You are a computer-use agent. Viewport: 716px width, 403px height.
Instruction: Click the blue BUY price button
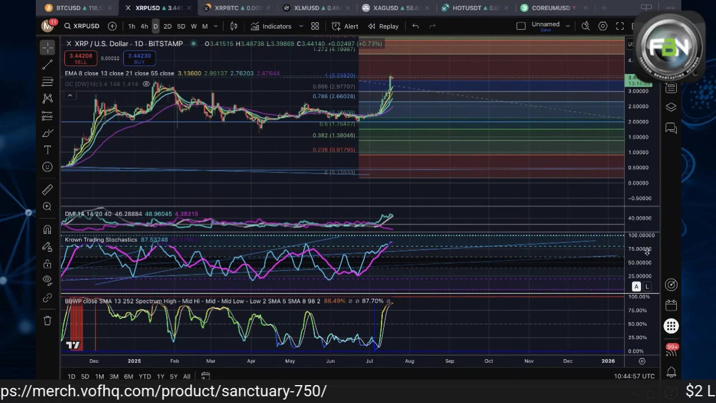(139, 58)
